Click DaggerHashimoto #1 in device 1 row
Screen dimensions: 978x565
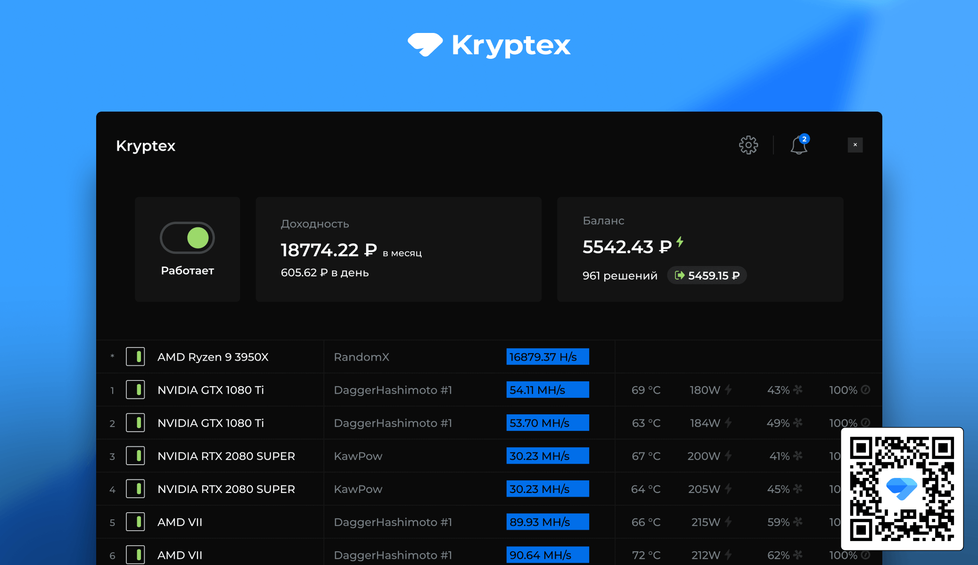click(393, 390)
